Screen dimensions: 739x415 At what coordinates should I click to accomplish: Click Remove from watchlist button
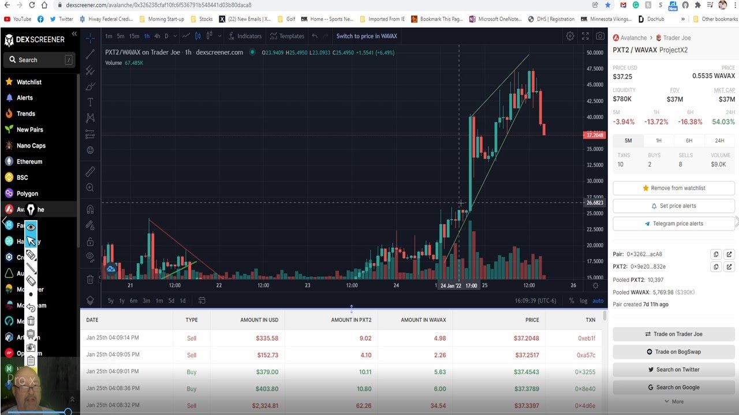(x=674, y=188)
